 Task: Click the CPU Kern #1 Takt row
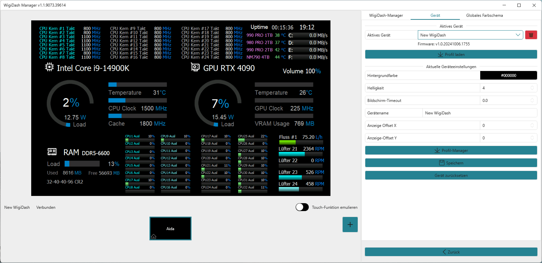(x=70, y=29)
